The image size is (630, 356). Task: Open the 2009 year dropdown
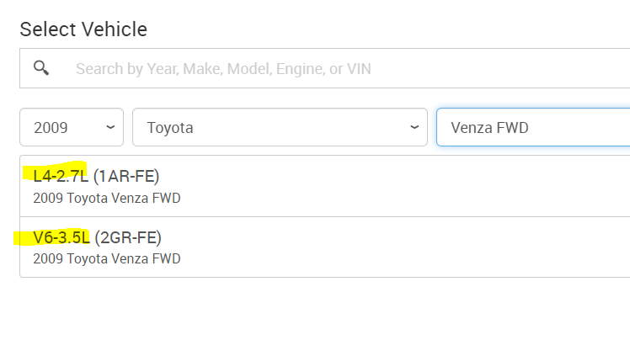pyautogui.click(x=72, y=128)
